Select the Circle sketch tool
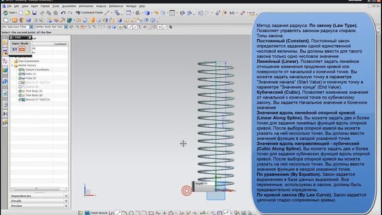 click(x=131, y=213)
